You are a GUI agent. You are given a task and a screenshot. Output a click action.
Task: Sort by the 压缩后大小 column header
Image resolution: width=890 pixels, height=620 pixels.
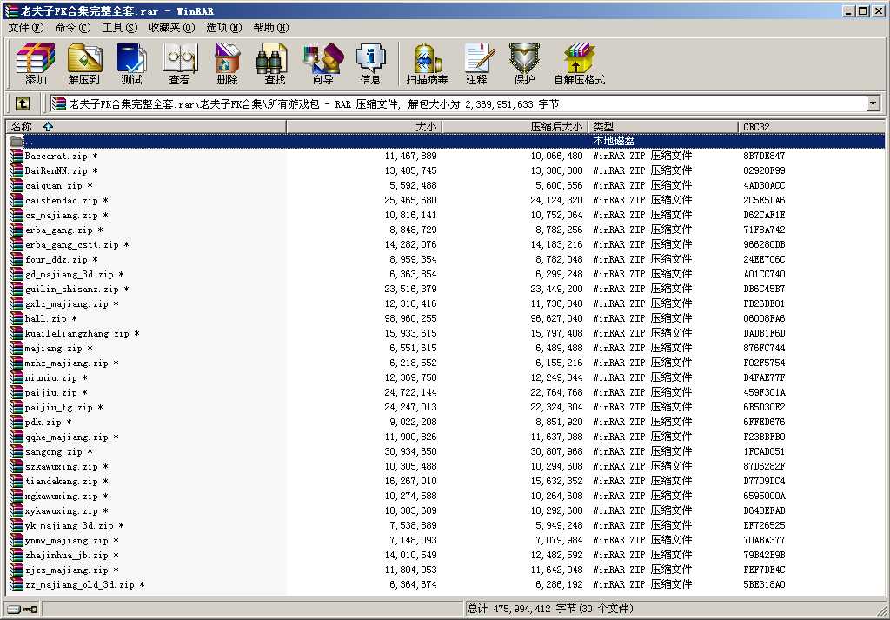pyautogui.click(x=515, y=127)
